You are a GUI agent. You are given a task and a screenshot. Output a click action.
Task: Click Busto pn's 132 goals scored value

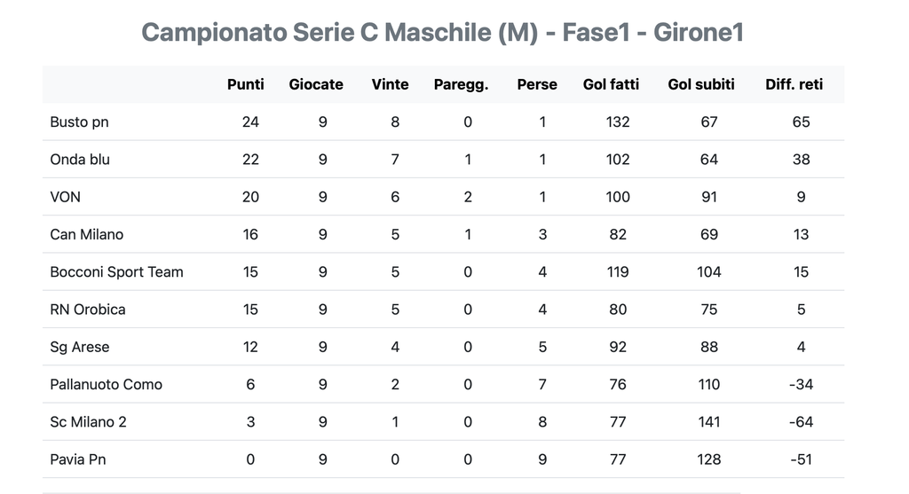pos(618,122)
